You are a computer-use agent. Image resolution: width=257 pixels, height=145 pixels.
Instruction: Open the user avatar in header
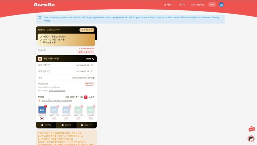pos(221,5)
